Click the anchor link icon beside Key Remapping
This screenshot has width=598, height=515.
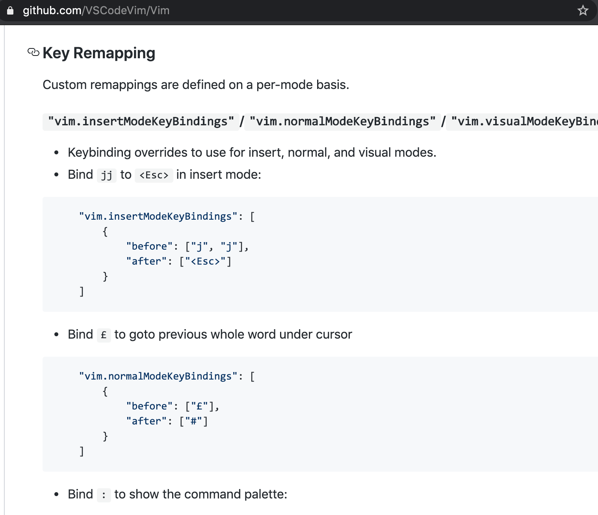[33, 52]
